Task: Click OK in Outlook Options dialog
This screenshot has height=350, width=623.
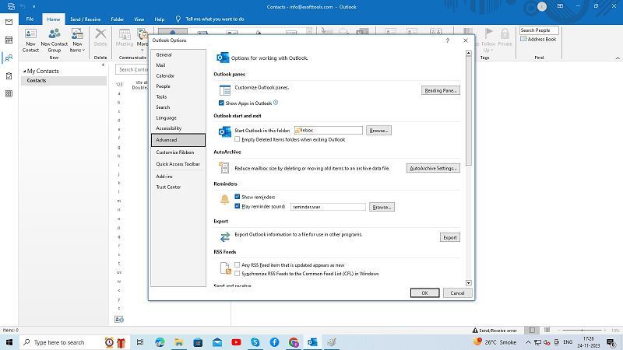Action: coord(424,293)
